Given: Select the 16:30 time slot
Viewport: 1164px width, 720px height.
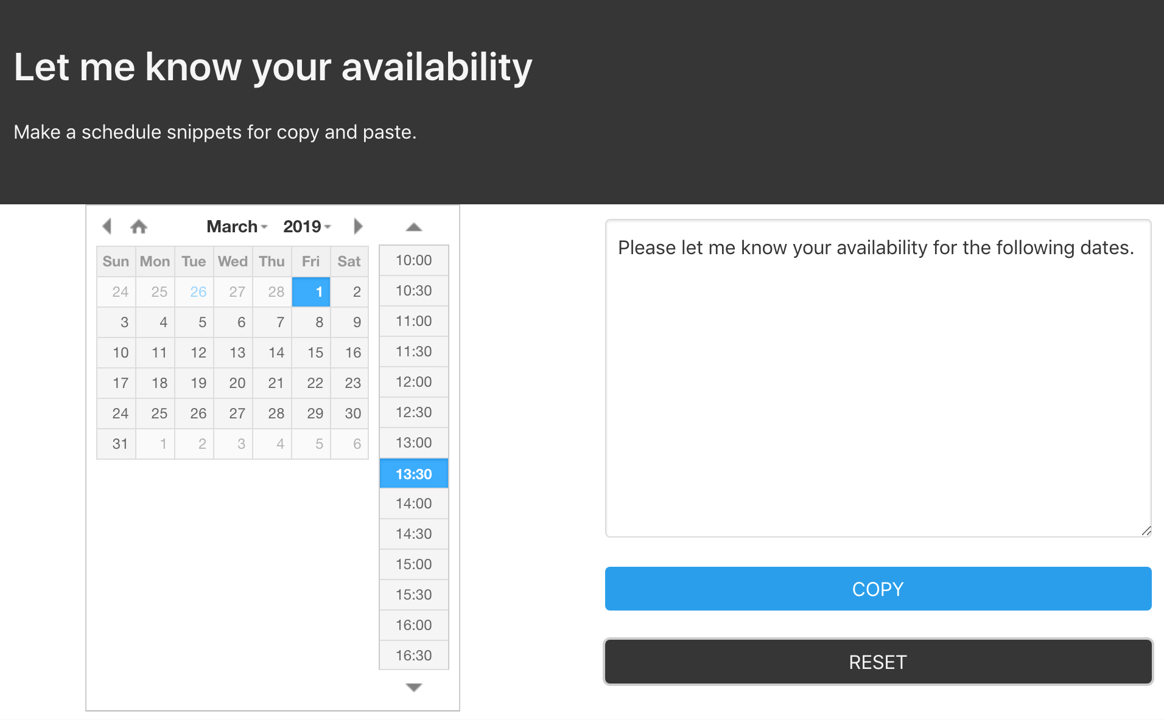Looking at the screenshot, I should tap(413, 655).
